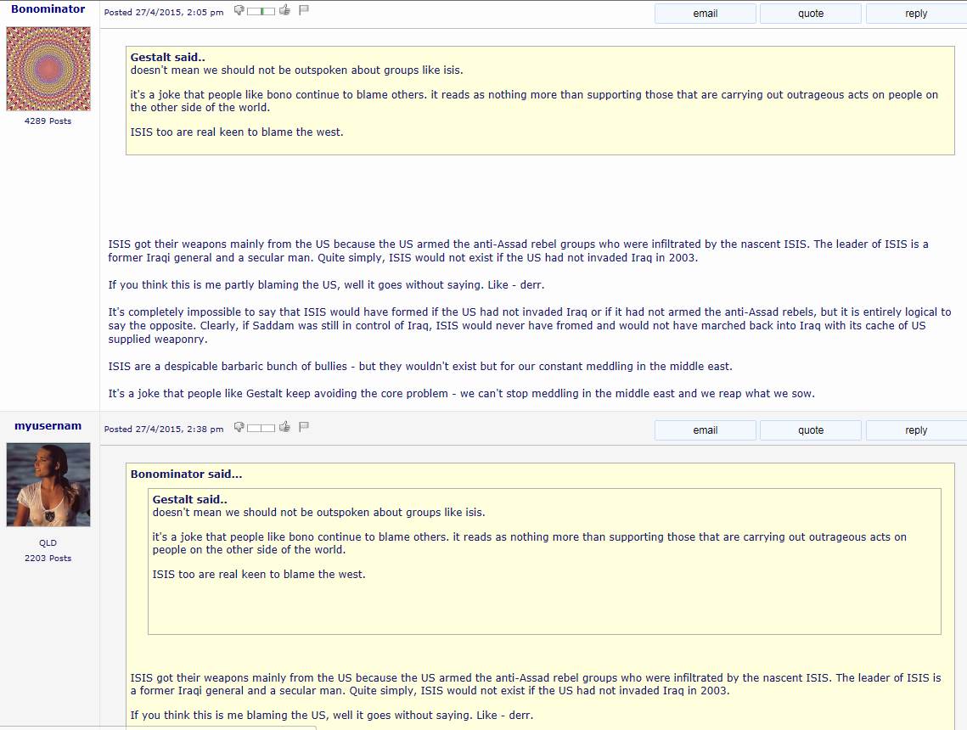Quote Bonominator's post
The image size is (967, 730).
coord(810,14)
